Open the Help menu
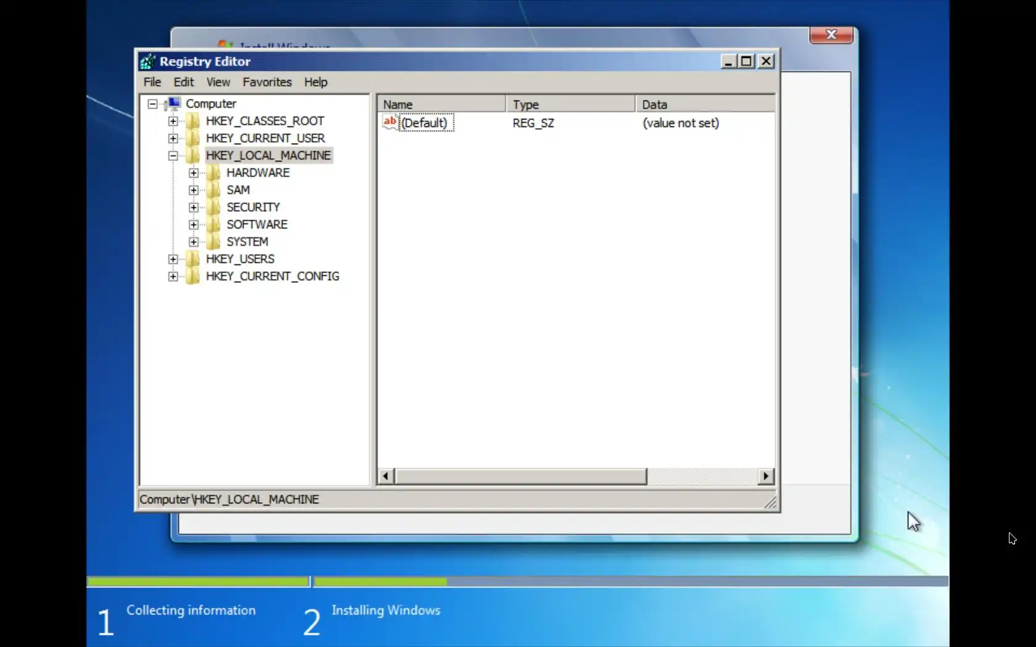Screen dimensions: 1036x647 click(x=316, y=82)
